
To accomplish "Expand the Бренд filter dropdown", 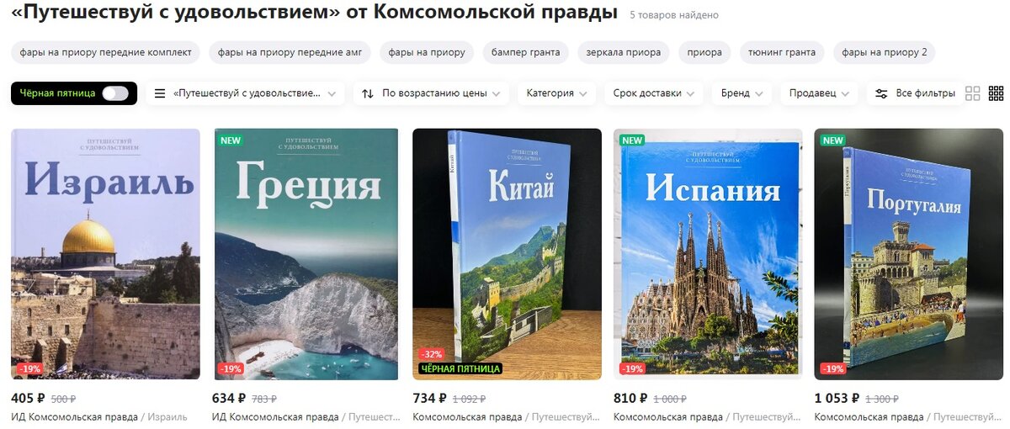I will point(742,93).
